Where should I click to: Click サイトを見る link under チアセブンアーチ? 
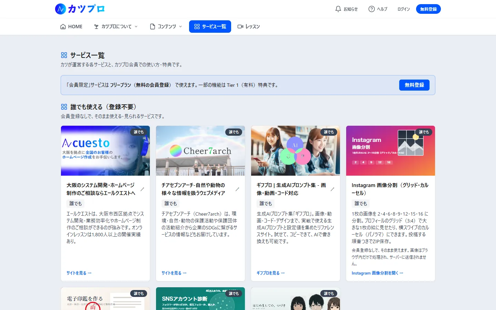174,273
